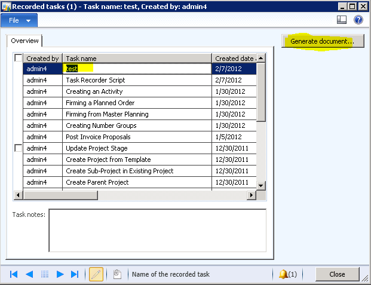371x285 pixels.
Task: Click the 1/5/2012 created date cell
Action: coord(234,137)
